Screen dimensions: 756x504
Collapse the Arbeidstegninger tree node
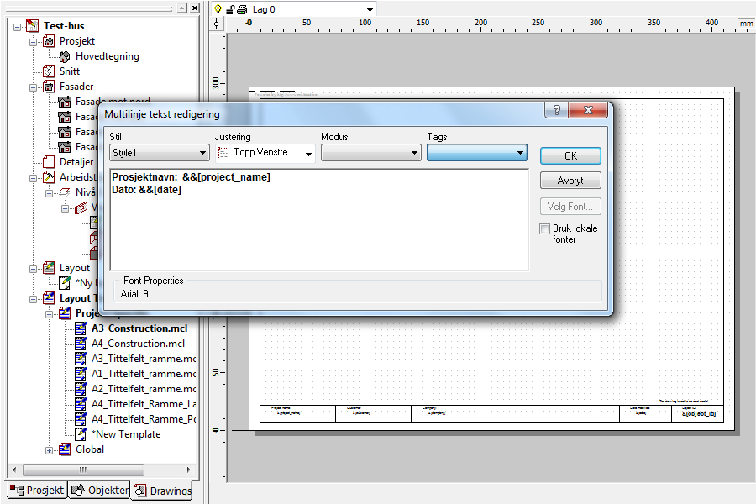(34, 177)
